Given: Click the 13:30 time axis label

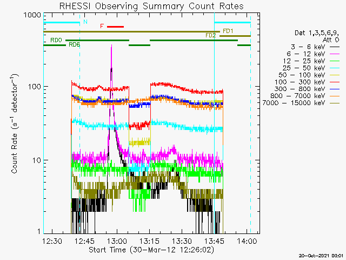Looking at the screenshot, I should coord(182,241).
